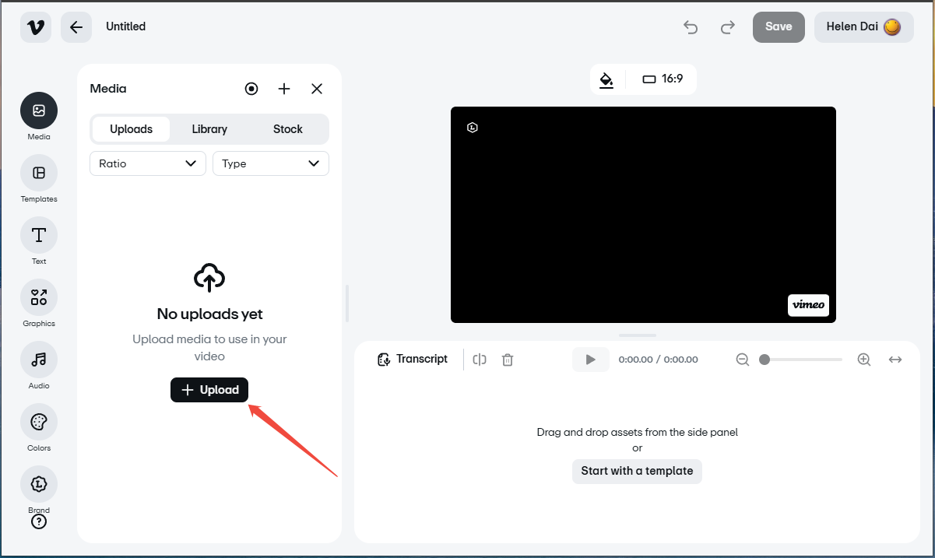Click the delete trash icon near Transcript
This screenshot has height=558, width=935.
point(507,359)
